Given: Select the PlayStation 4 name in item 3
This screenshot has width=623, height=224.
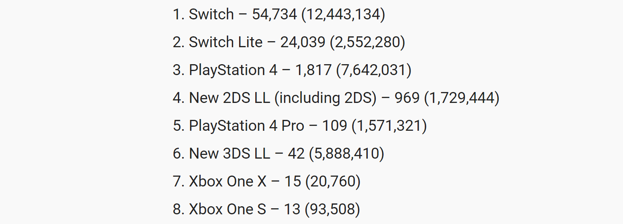Looking at the screenshot, I should (233, 70).
